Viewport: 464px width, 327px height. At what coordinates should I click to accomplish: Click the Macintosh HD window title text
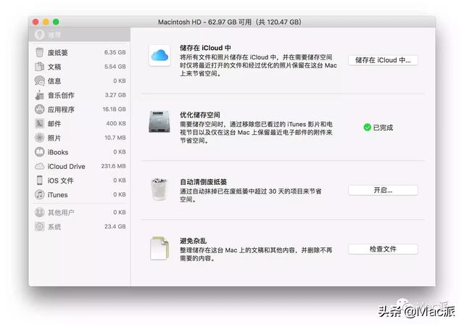(x=229, y=22)
